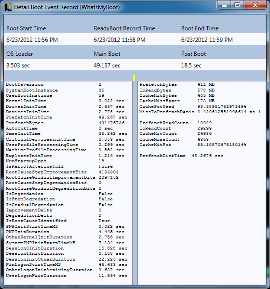
Task: Select the MissToPrefetchRatio row
Action: [x=200, y=112]
